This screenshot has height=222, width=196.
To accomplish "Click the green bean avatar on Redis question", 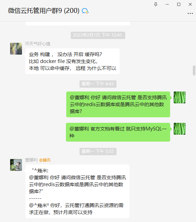I will point(180,97).
